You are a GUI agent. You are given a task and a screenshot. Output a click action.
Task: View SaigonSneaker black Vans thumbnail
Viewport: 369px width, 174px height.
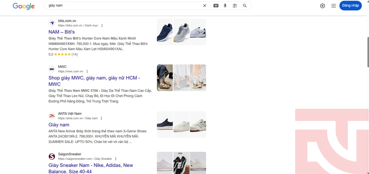click(x=182, y=163)
